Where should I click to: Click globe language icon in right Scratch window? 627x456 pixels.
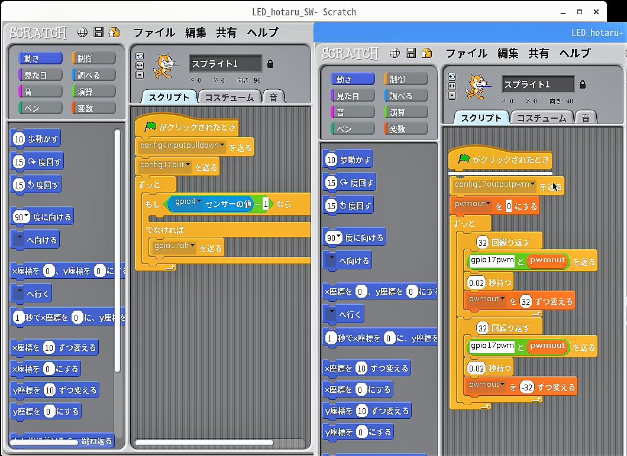(x=395, y=53)
